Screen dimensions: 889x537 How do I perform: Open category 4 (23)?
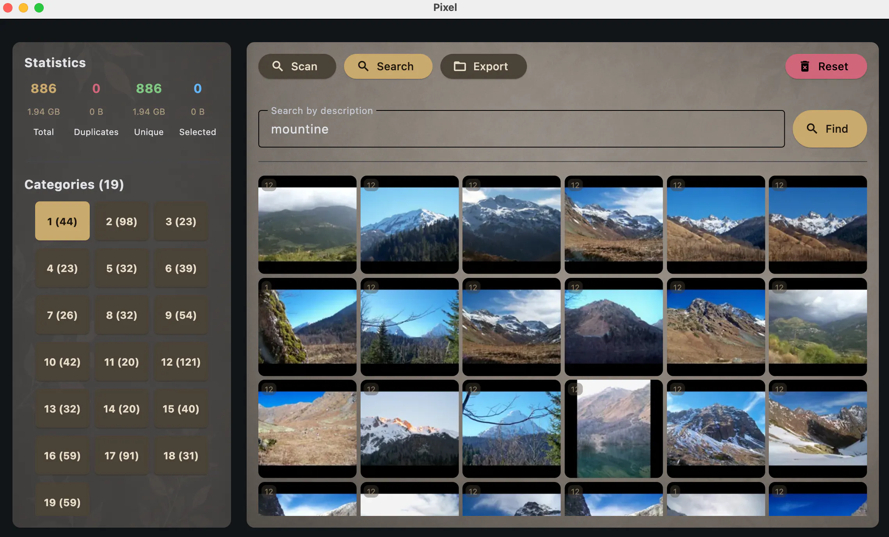coord(62,268)
